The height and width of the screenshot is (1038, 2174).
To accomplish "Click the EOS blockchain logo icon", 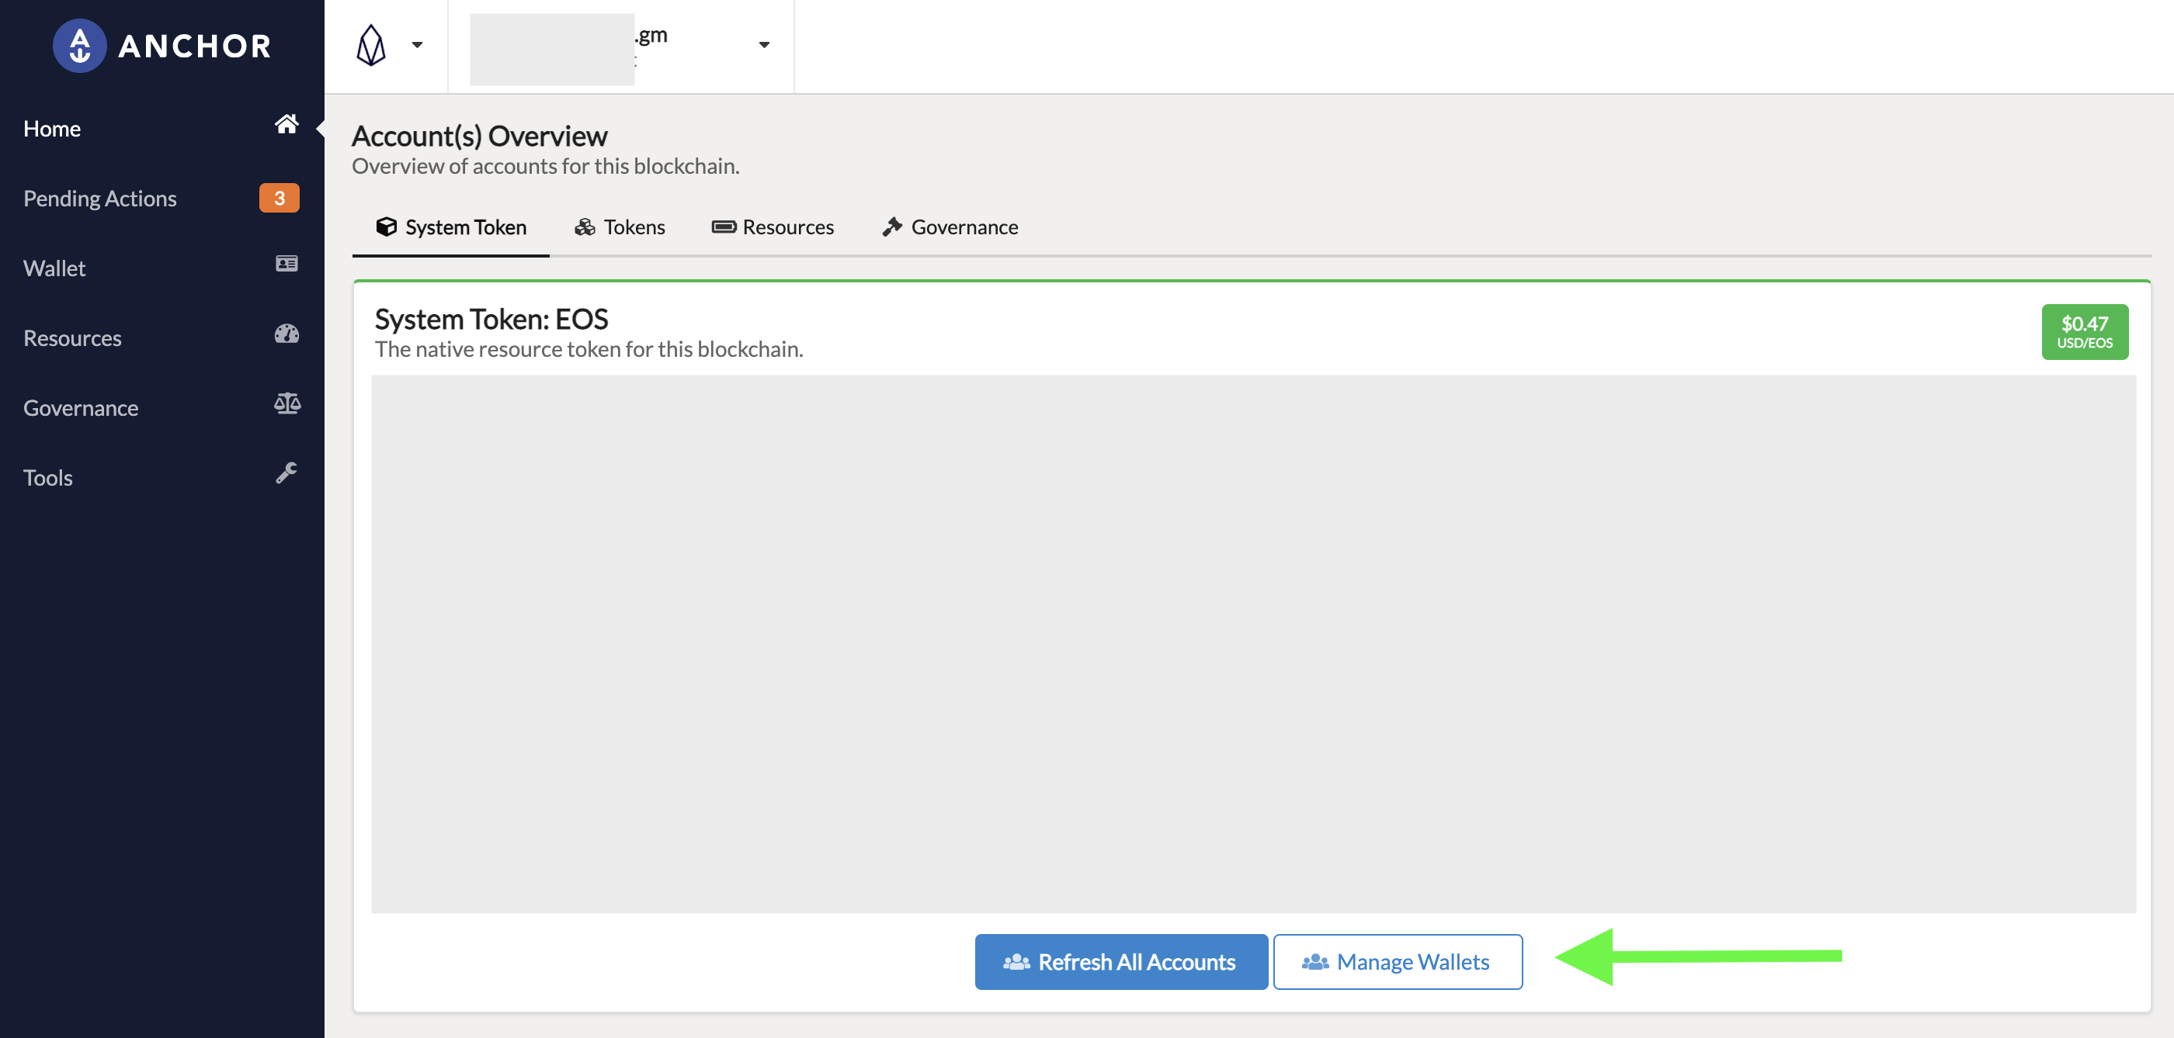I will [x=370, y=46].
